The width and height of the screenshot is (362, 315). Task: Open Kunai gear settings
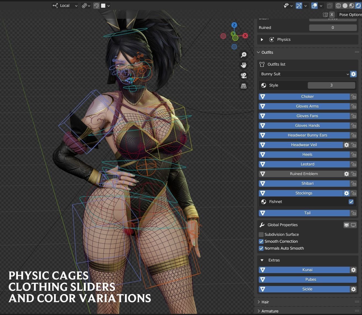coord(353,270)
